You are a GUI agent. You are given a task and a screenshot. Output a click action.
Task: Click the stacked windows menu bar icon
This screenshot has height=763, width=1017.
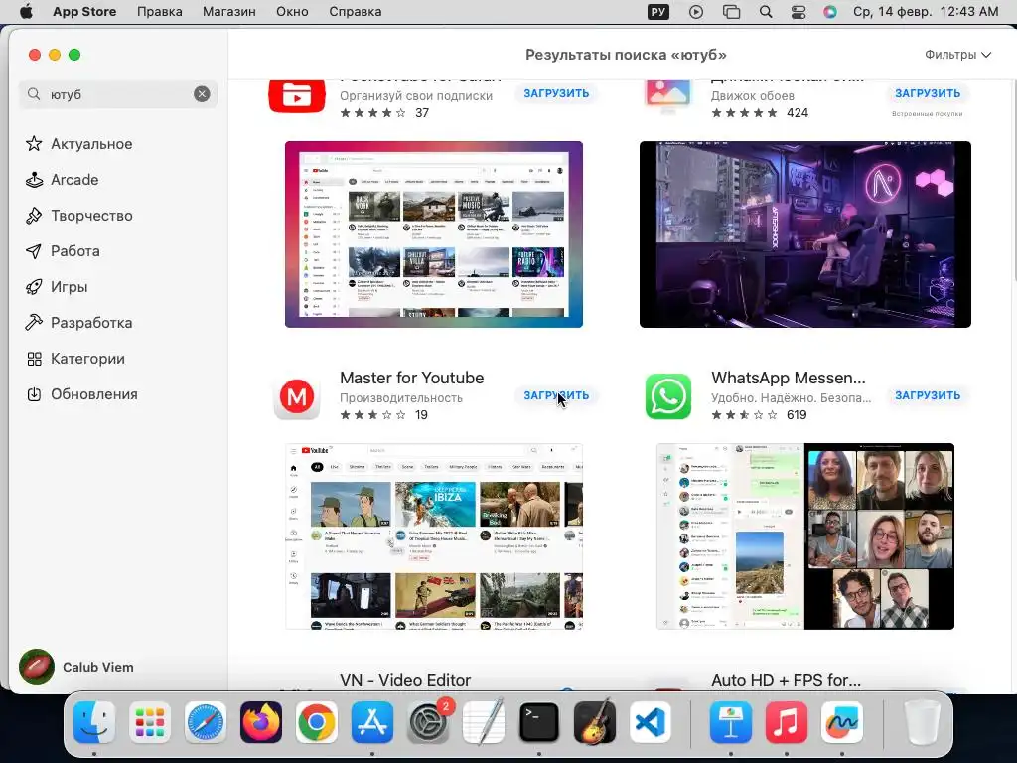click(x=731, y=12)
